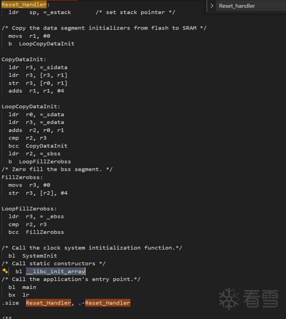Click the Reset_Handler label on the first line
The image size is (286, 319).
[x=24, y=4]
